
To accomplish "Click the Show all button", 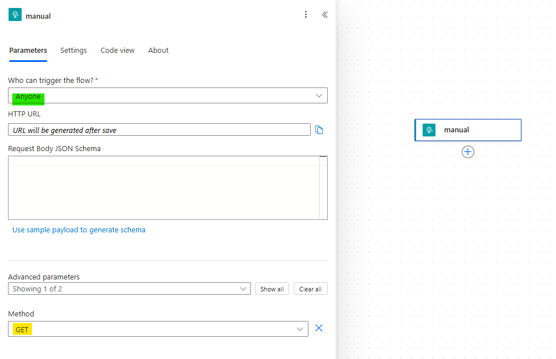I will pos(272,289).
